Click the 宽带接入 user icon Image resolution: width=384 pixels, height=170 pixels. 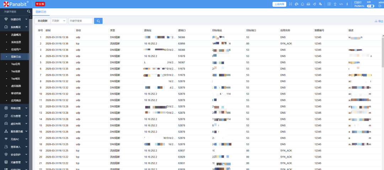coord(6,147)
